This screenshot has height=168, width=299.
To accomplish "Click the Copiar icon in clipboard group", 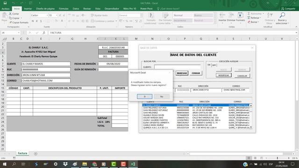I will coord(10,18).
